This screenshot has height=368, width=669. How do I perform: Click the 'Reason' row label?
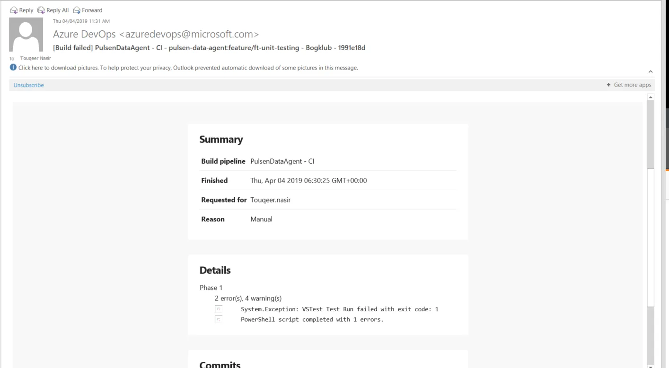pos(213,219)
